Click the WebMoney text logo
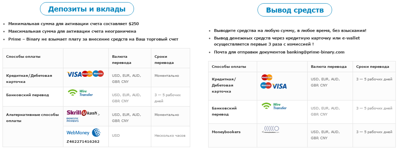The image size is (398, 150). tap(78, 132)
